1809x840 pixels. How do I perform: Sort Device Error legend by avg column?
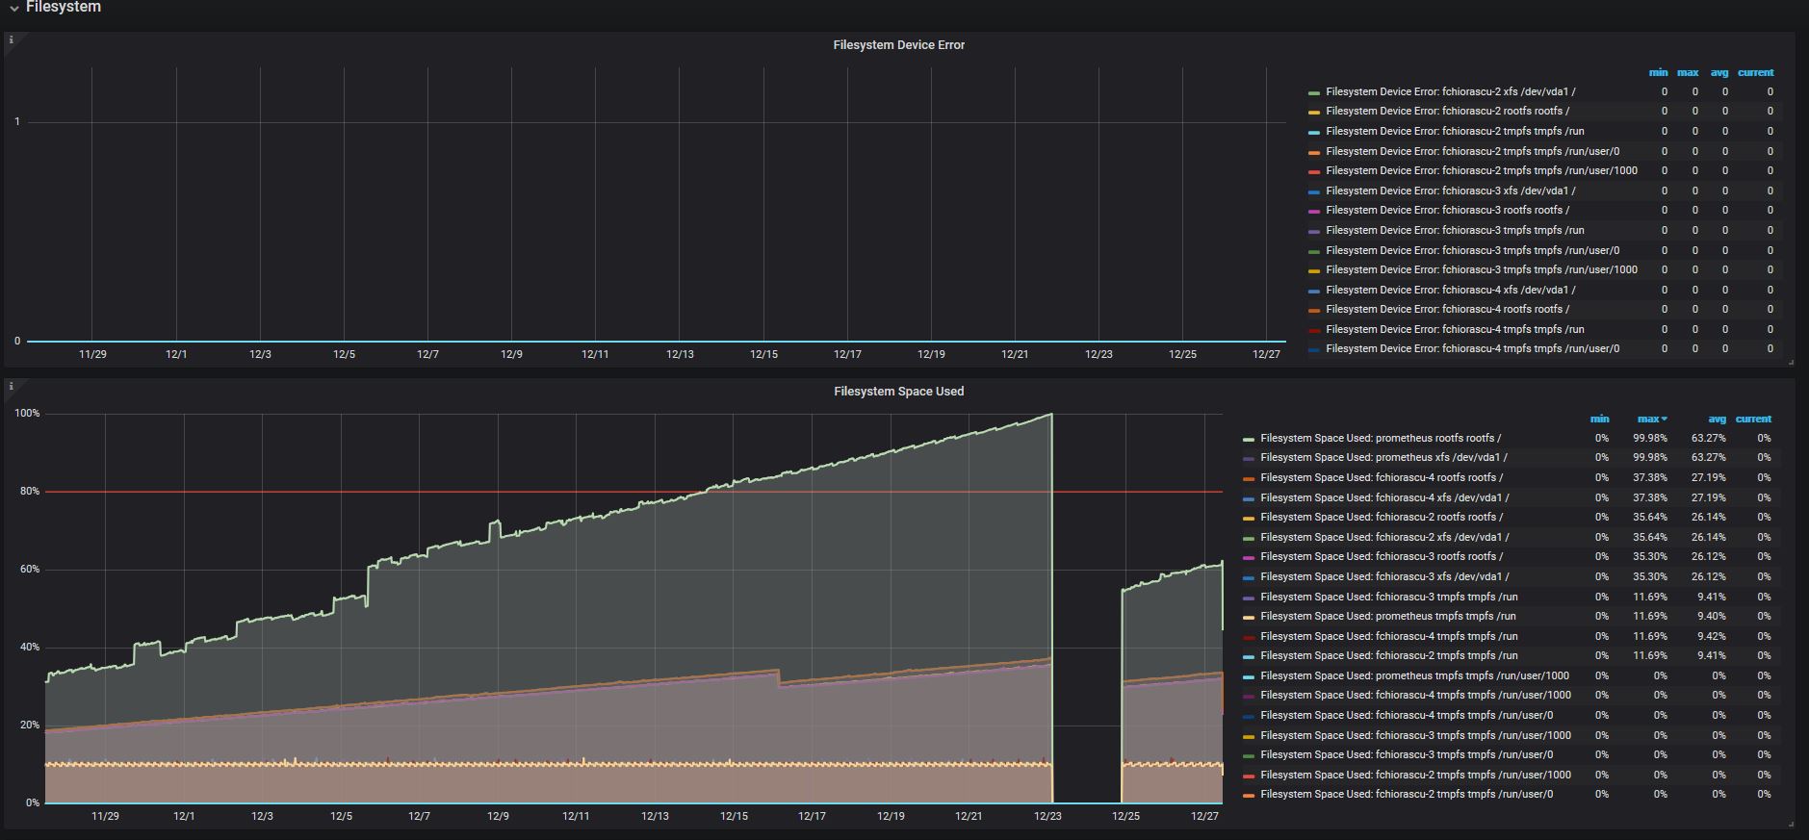tap(1719, 72)
